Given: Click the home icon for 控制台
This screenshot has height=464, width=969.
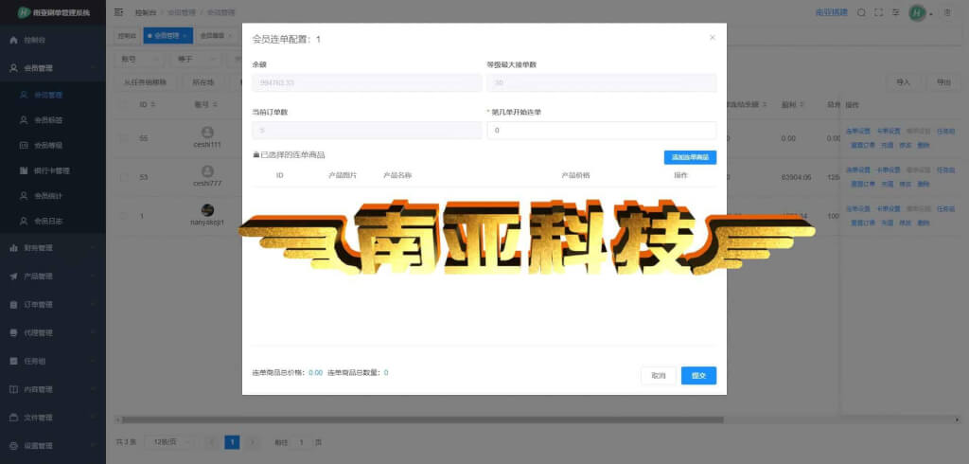Looking at the screenshot, I should [13, 40].
